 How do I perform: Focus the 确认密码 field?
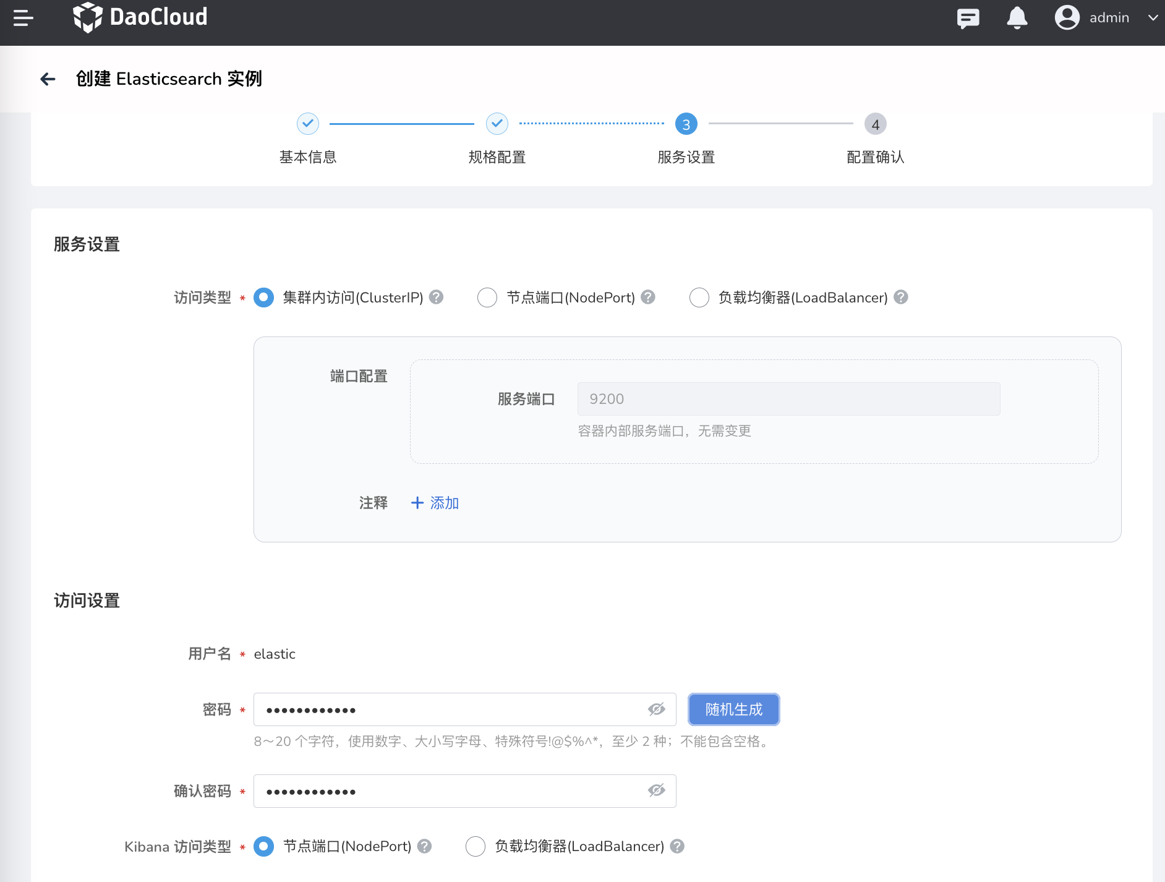point(465,791)
